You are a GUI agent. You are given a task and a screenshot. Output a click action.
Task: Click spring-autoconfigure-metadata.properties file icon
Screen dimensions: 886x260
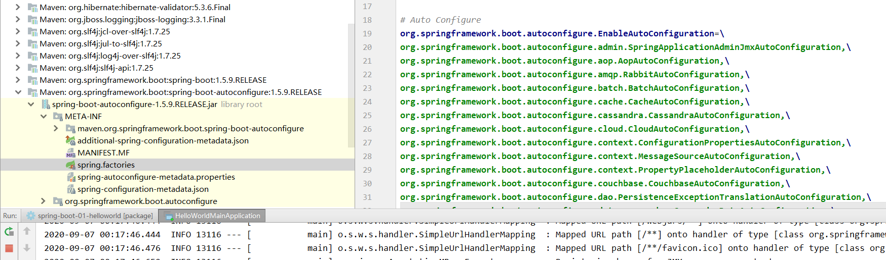[x=71, y=177]
